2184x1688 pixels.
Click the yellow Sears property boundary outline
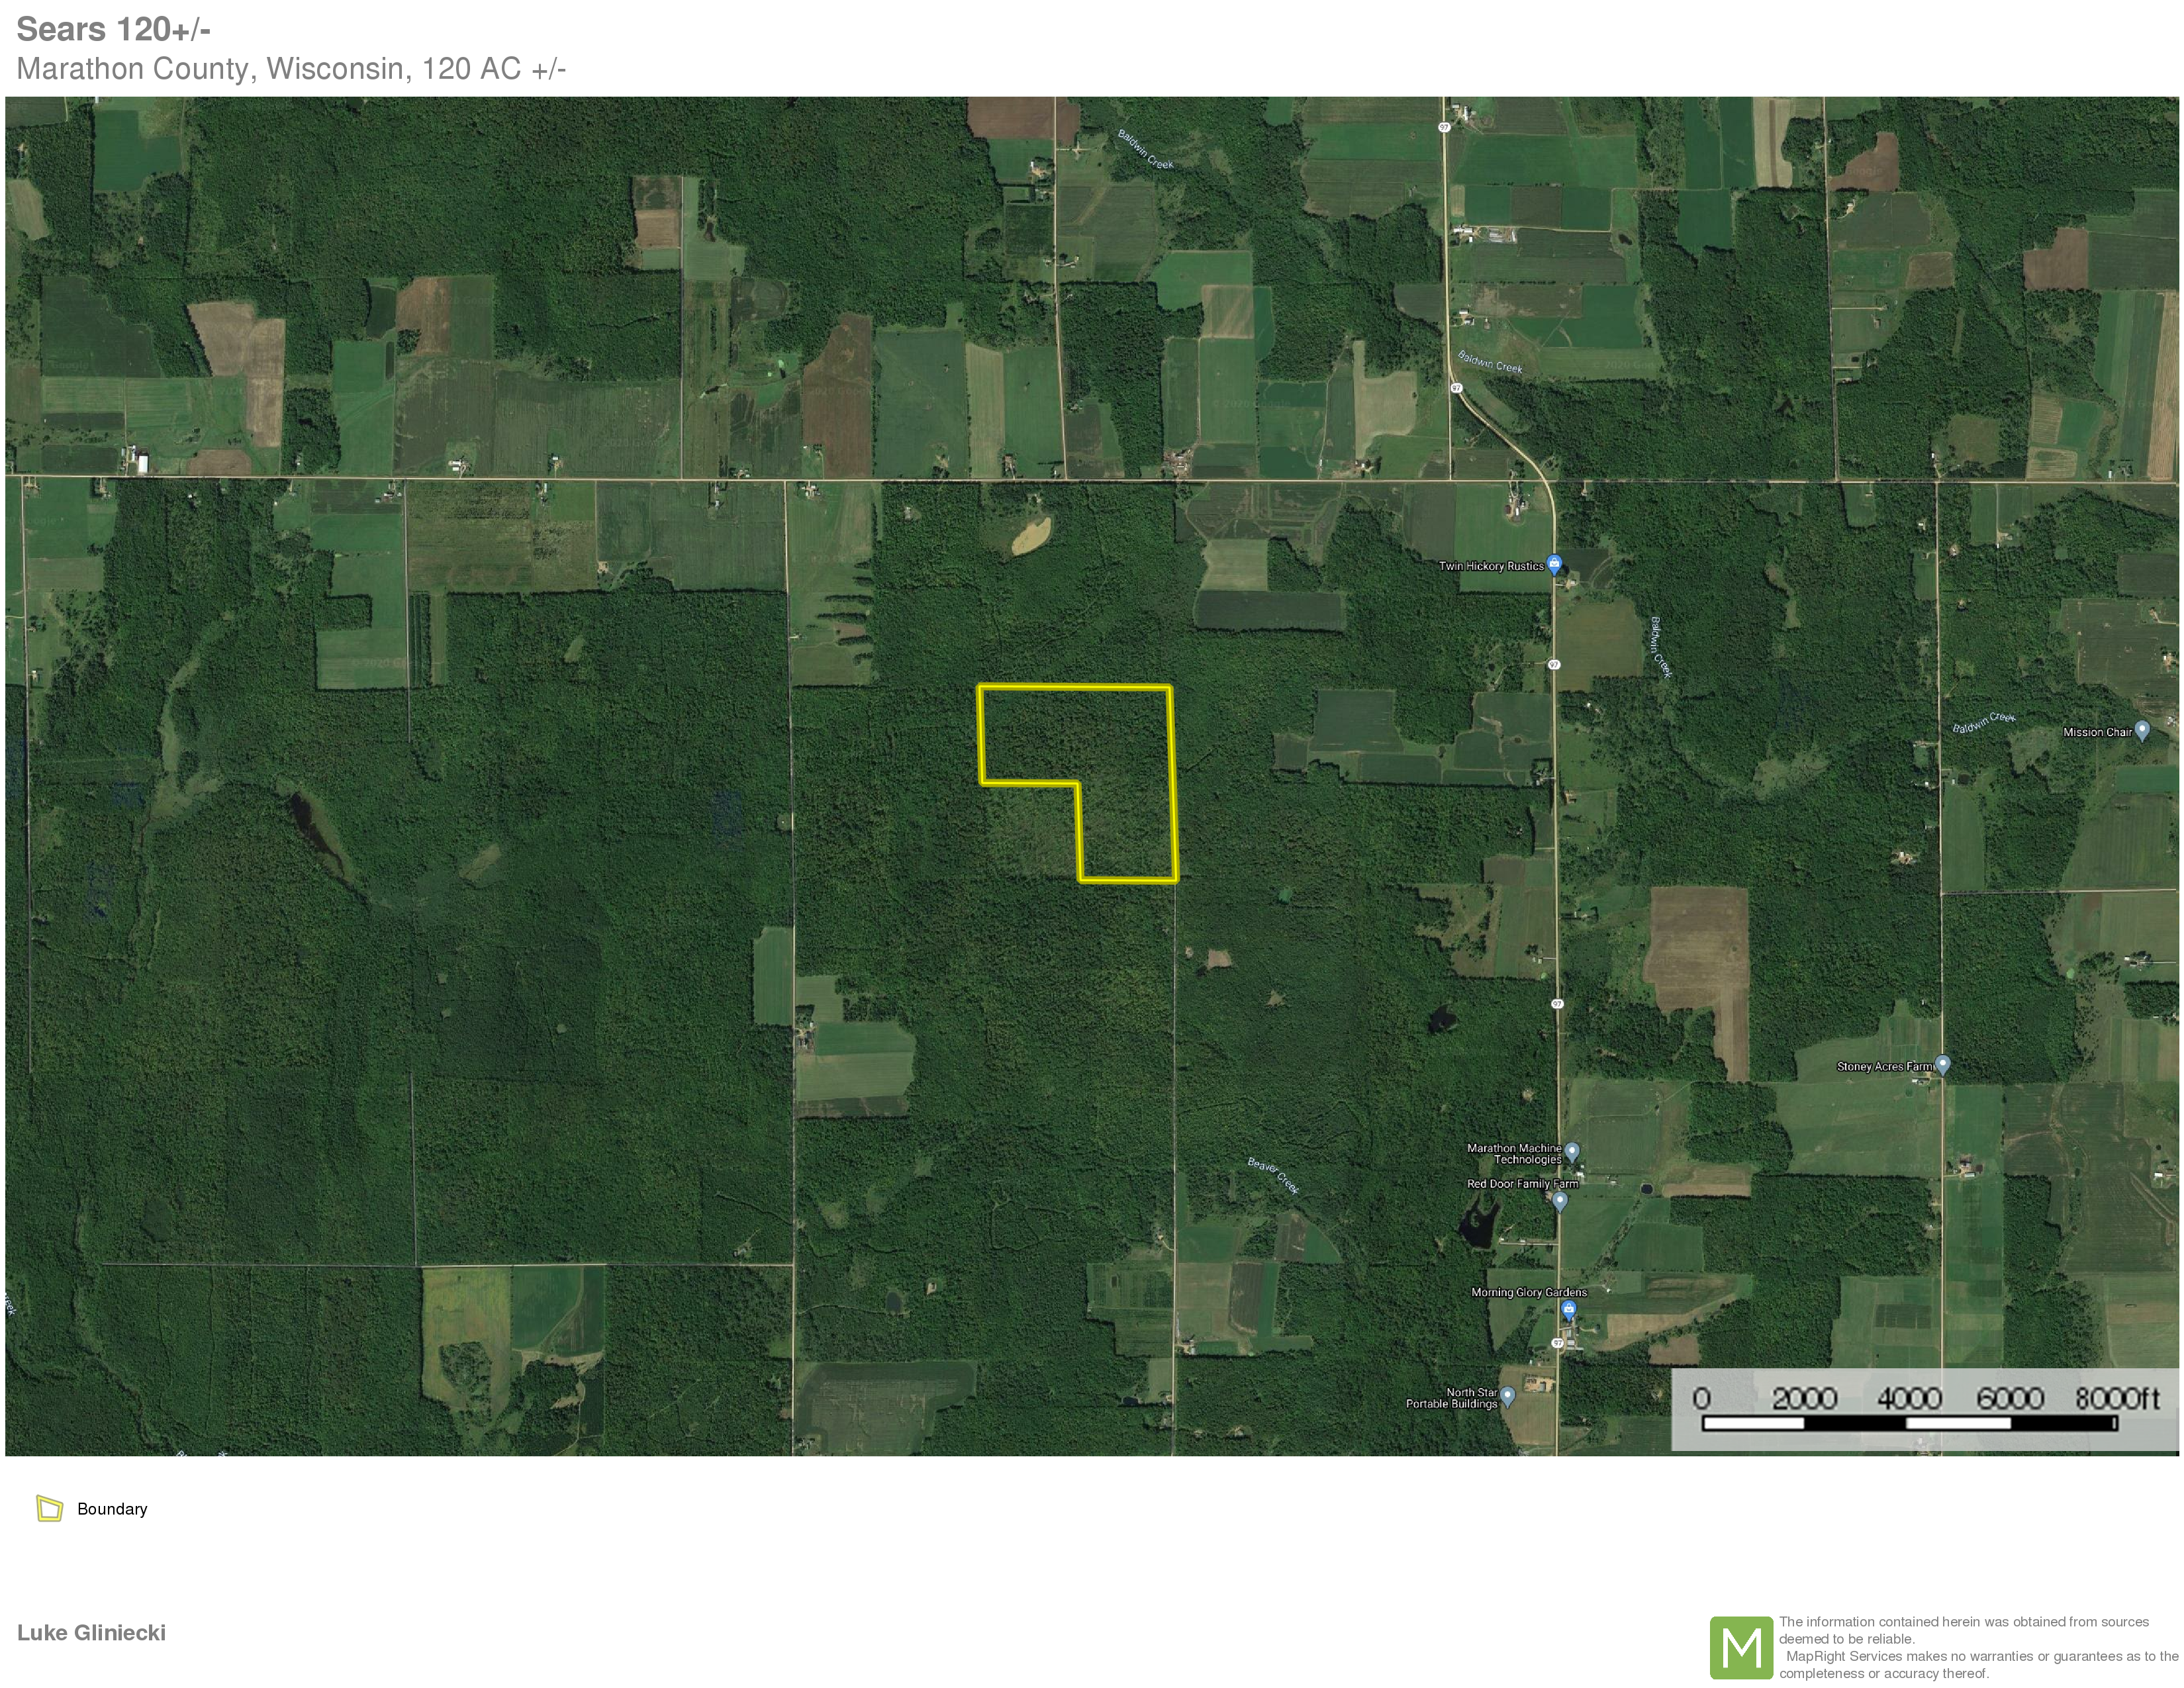coord(1074,687)
